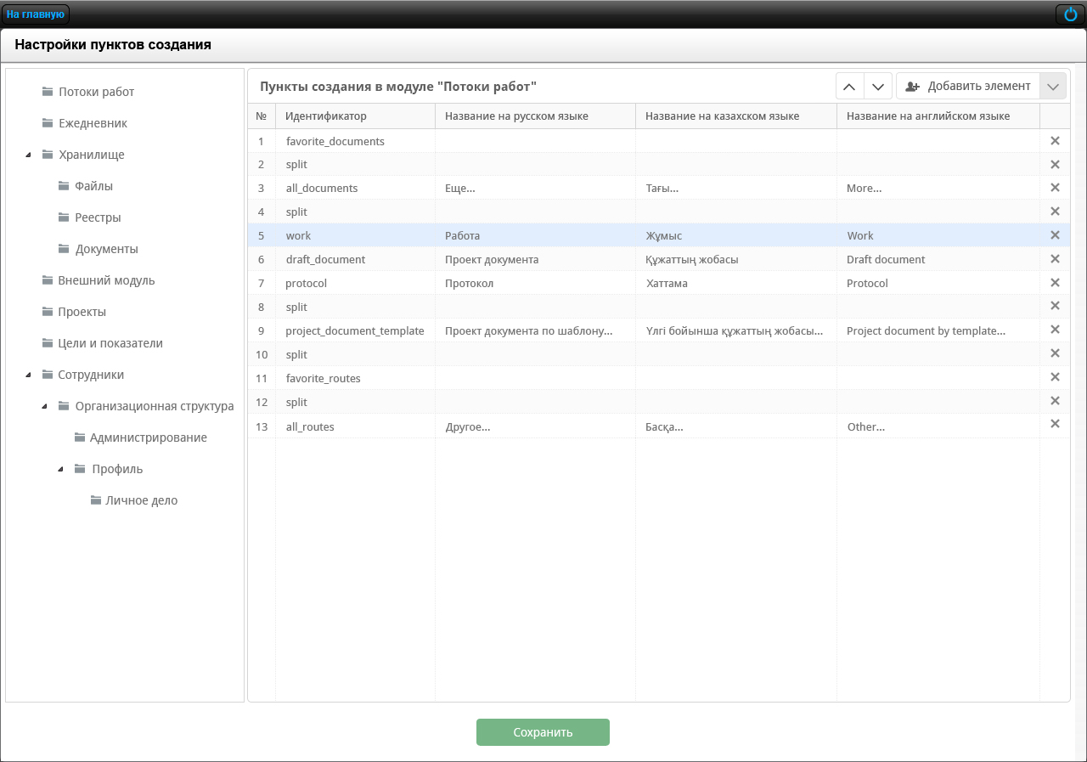
Task: Click Project document by template... cell
Action: pos(938,330)
